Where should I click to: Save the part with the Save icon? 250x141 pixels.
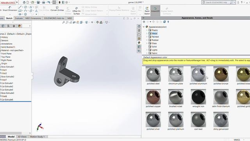tap(38, 2)
